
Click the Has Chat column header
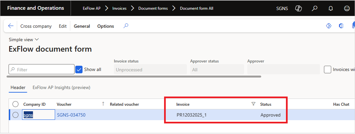point(341,104)
